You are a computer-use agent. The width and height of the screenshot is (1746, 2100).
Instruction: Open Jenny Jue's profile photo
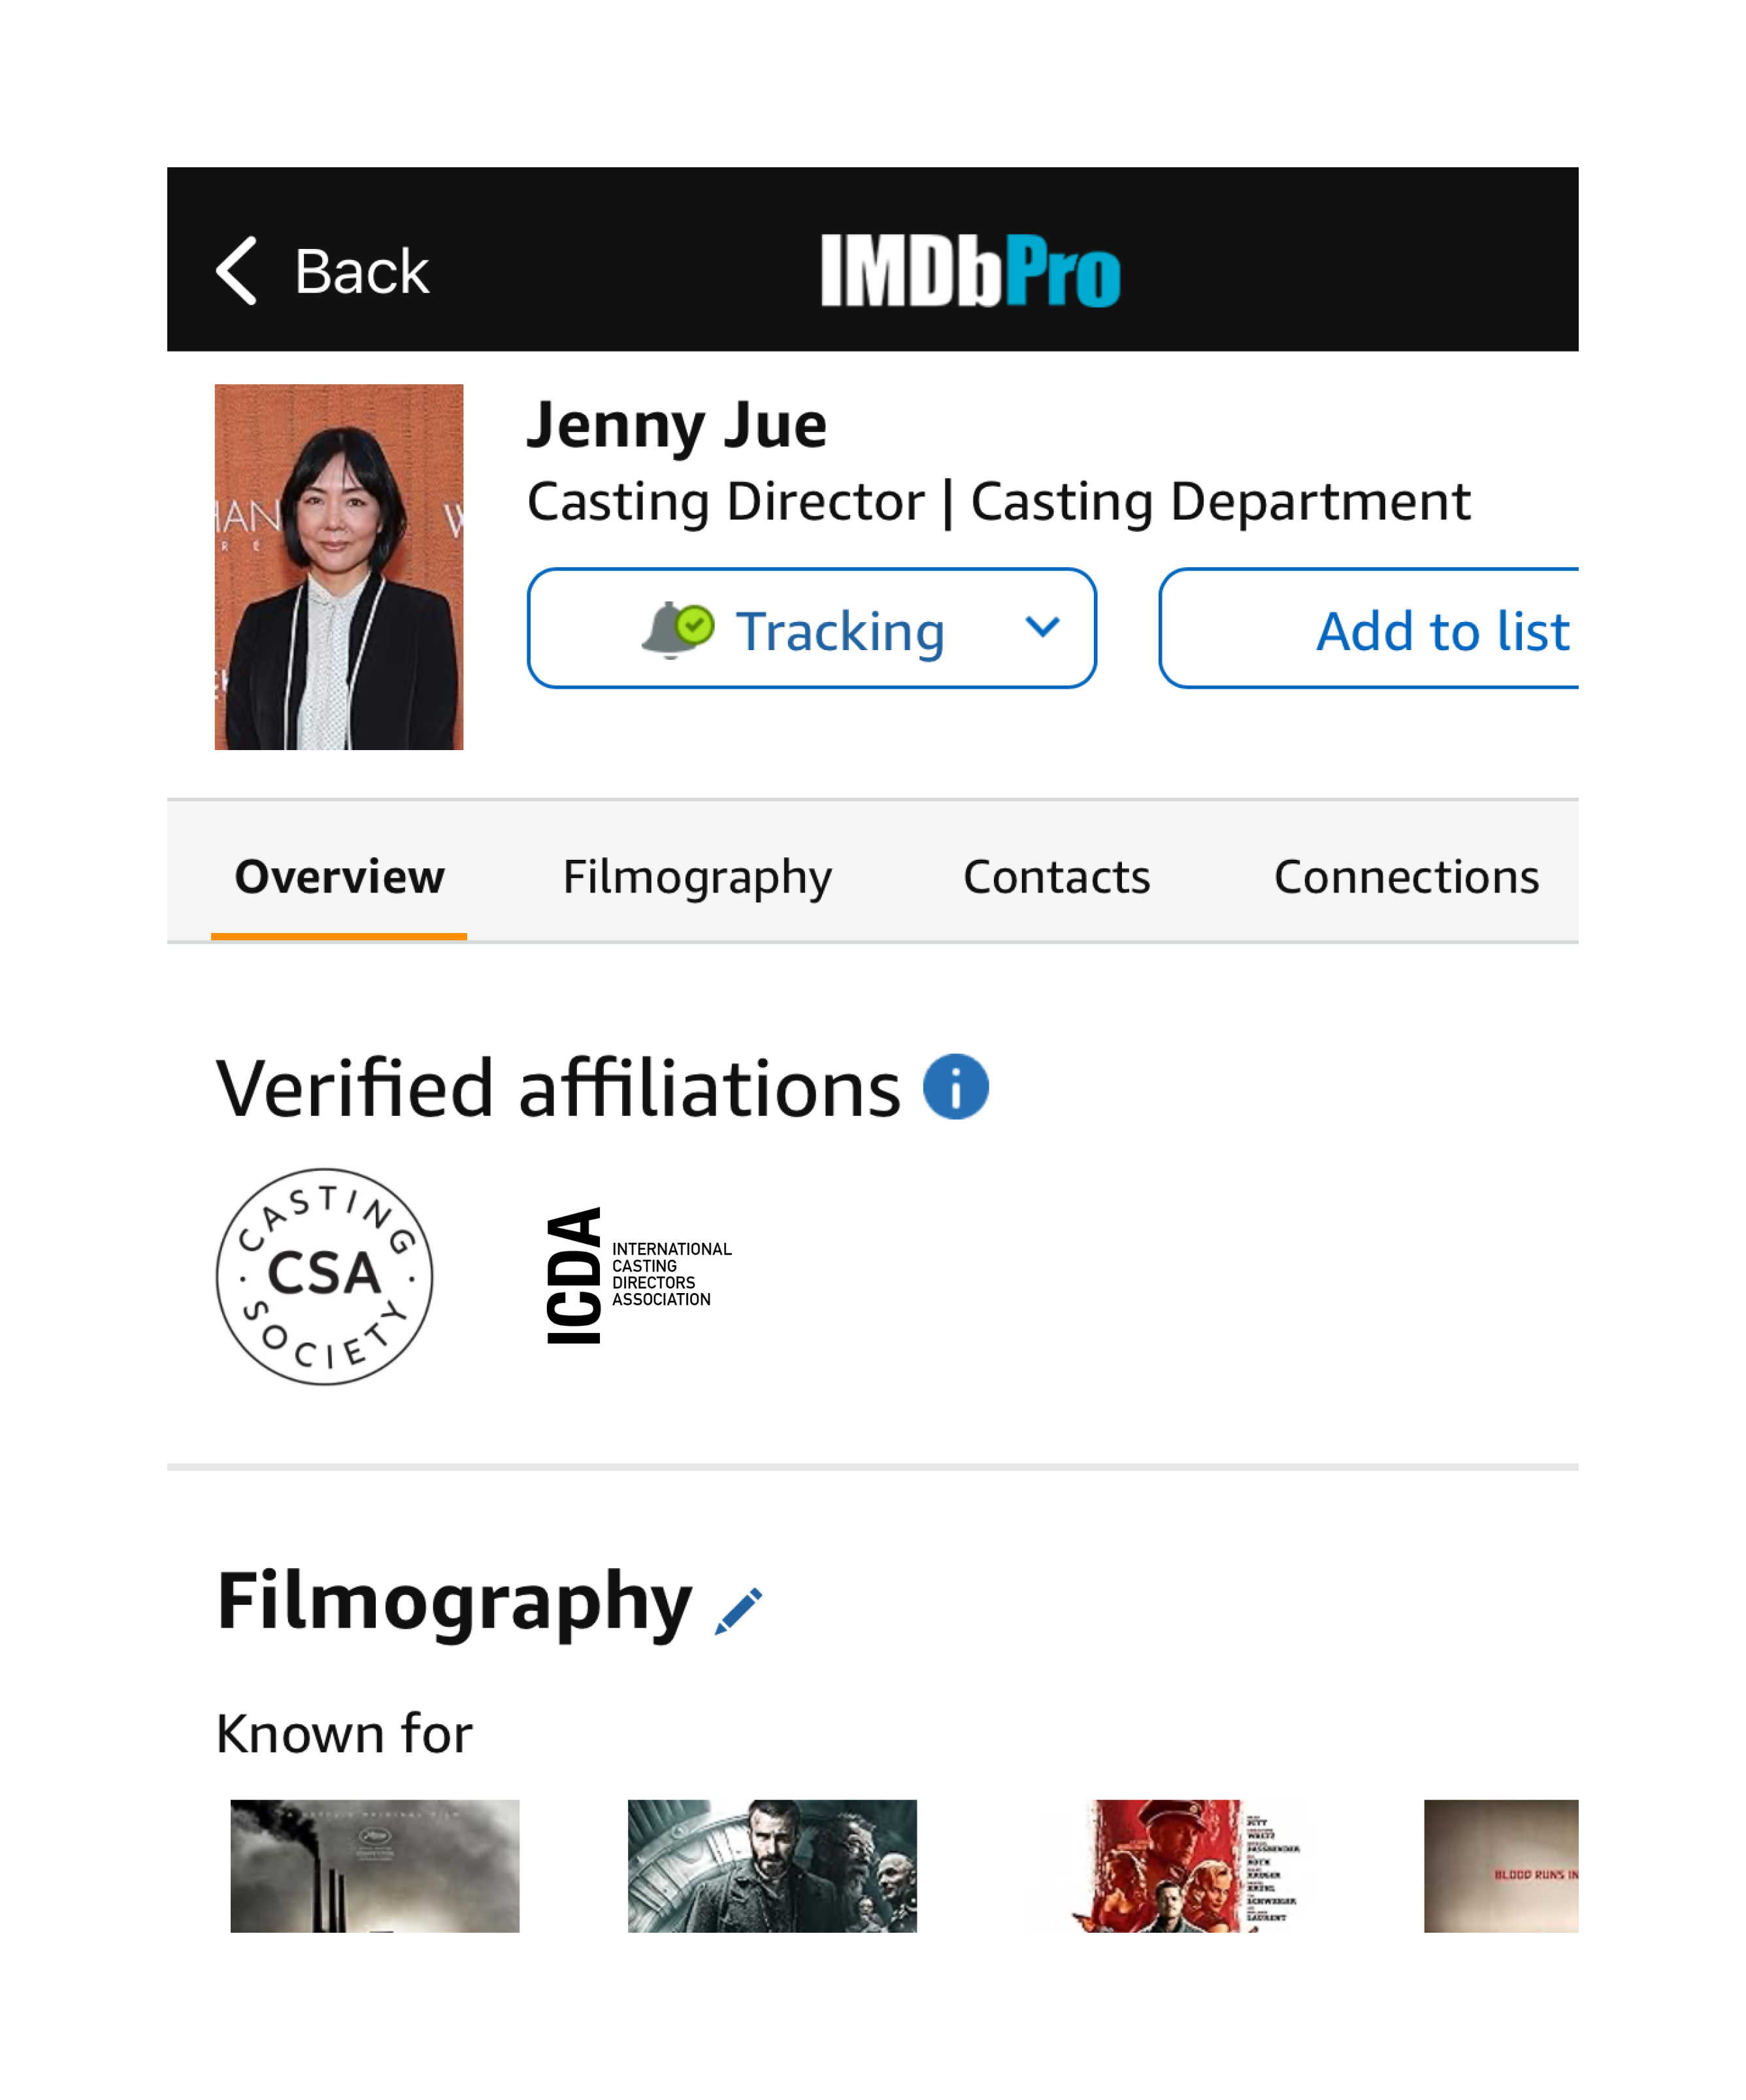click(x=339, y=567)
